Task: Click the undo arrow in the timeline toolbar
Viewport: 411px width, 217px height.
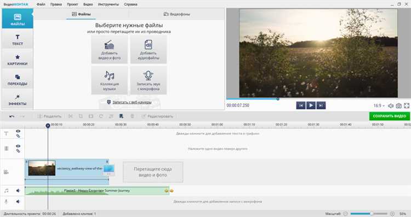Action: pyautogui.click(x=12, y=116)
